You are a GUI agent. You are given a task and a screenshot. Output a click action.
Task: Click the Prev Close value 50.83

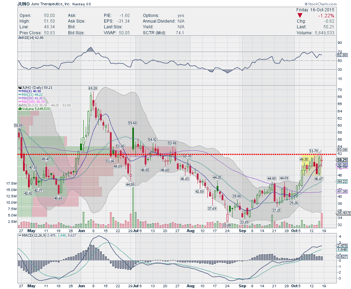point(49,33)
